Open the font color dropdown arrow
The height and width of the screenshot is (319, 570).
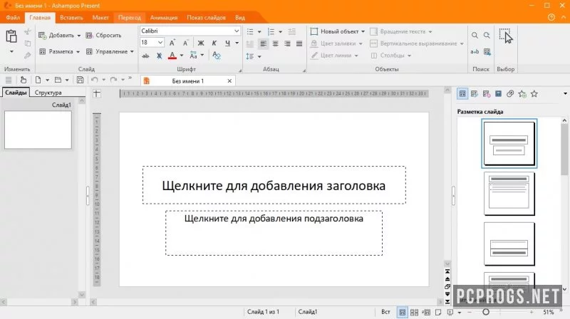tap(182, 56)
